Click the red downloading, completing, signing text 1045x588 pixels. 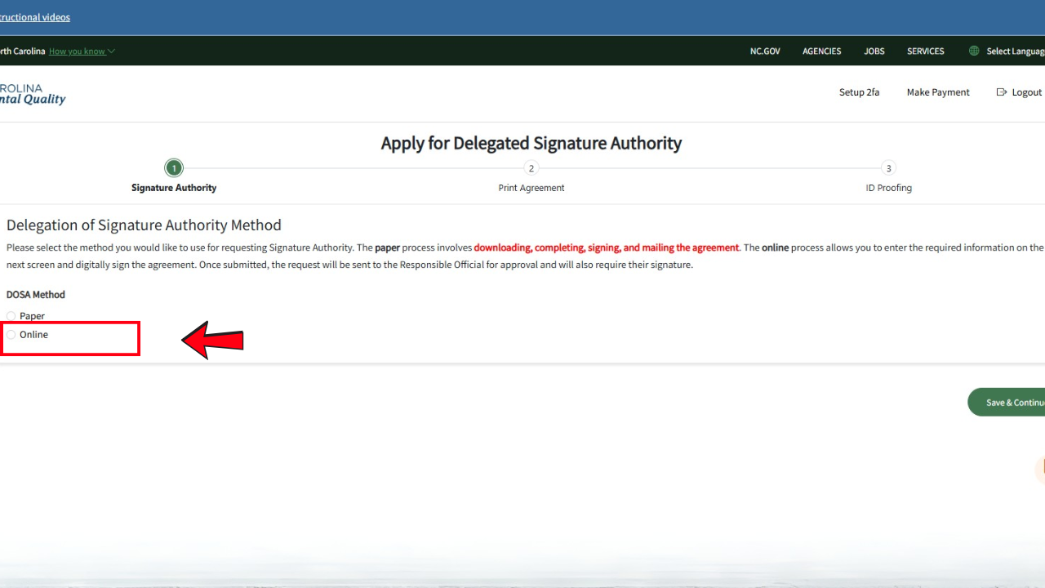click(x=607, y=247)
